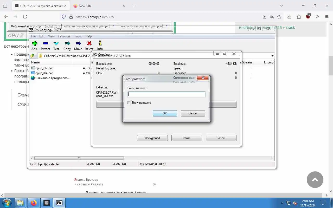Click Cancel in the copying progress dialog
Viewport: 333px width, 208px height.
click(x=221, y=138)
